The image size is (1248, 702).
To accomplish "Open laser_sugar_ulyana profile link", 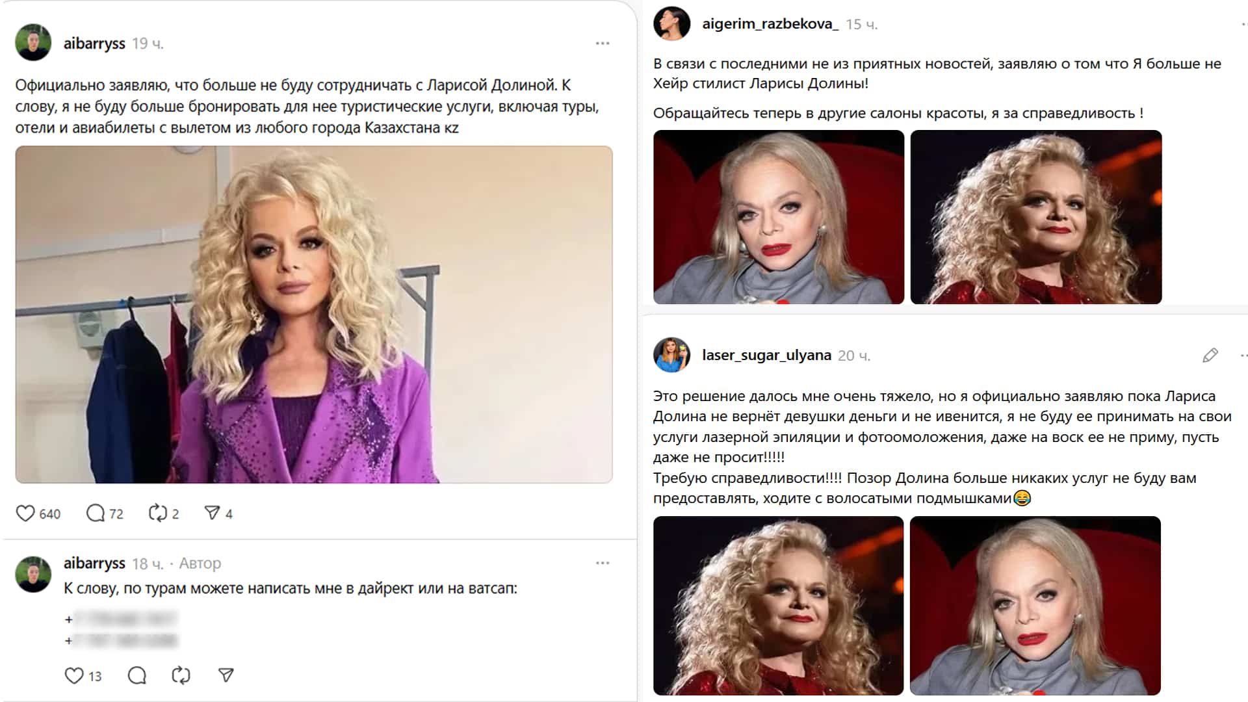I will pyautogui.click(x=766, y=355).
